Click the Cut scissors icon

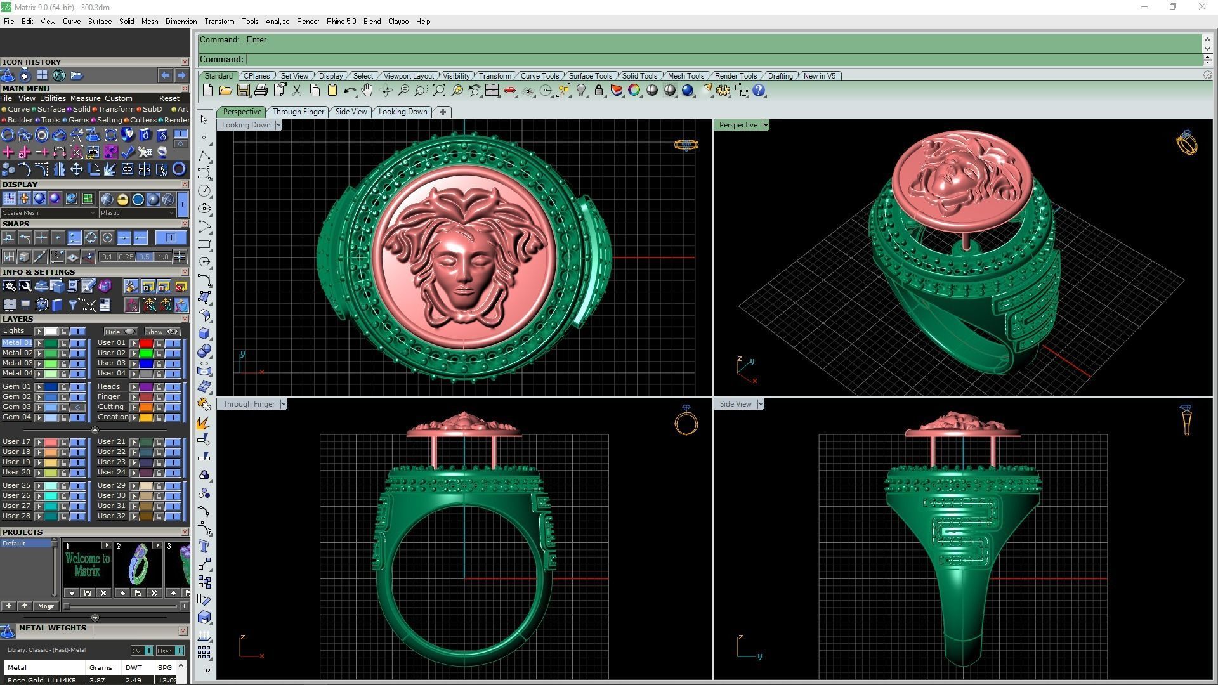pyautogui.click(x=296, y=91)
